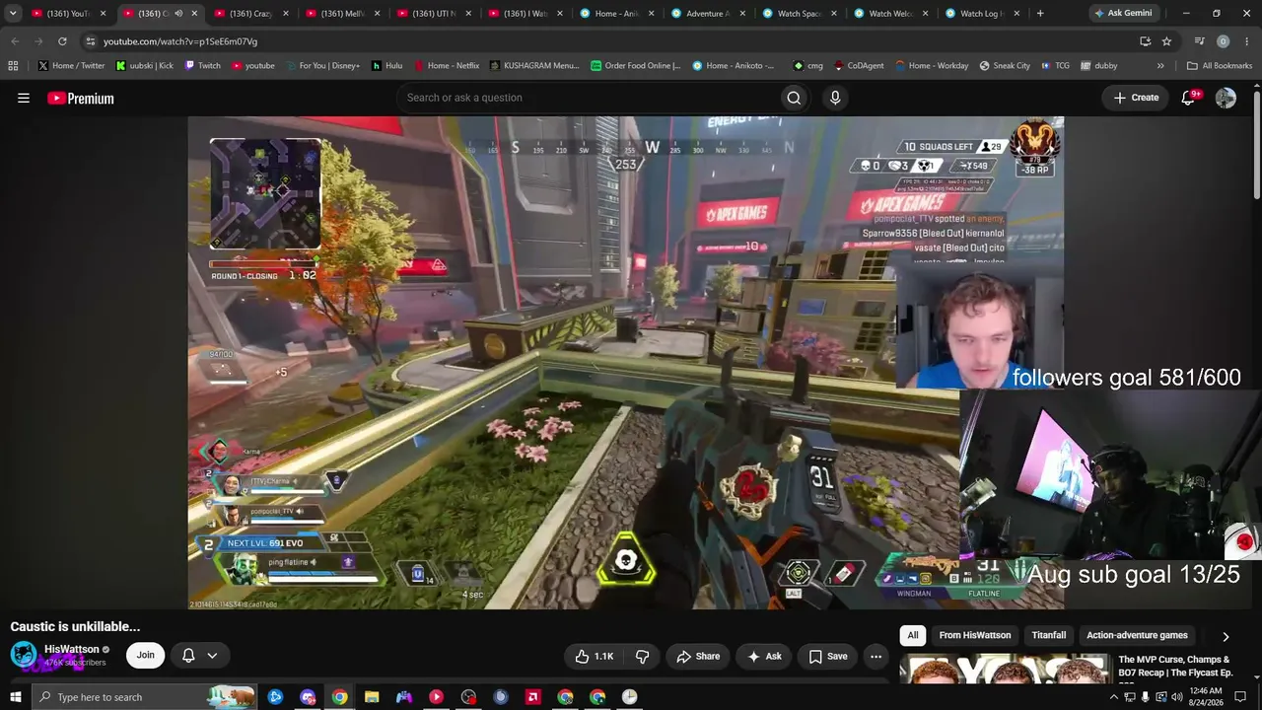Viewport: 1262px width, 710px height.
Task: Open the 'Home - Netflix' bookmark
Action: pyautogui.click(x=446, y=66)
